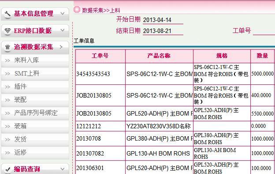This screenshot has height=174, width=275.
Task: Open the 装配 menu entry
Action: pos(35,100)
